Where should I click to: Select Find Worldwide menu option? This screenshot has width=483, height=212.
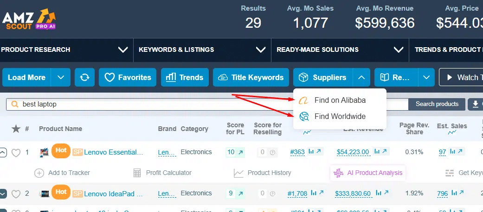340,116
